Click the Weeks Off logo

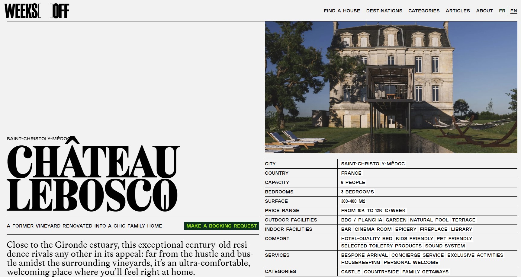pos(37,11)
